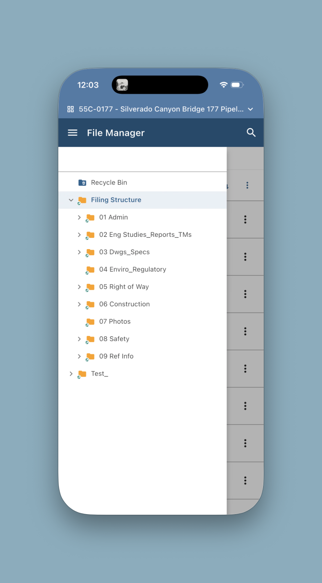Select the Filing Structure label

pyautogui.click(x=116, y=200)
